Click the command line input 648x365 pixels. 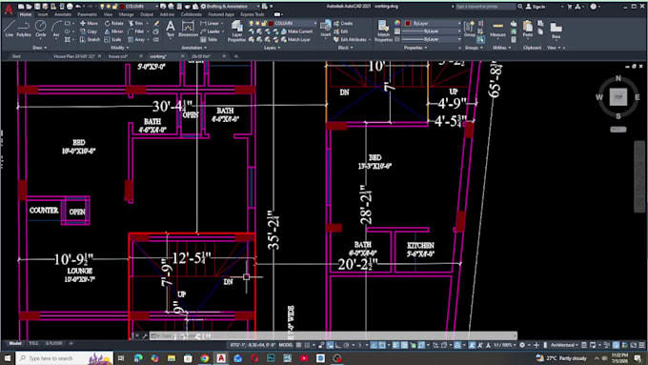[x=333, y=335]
